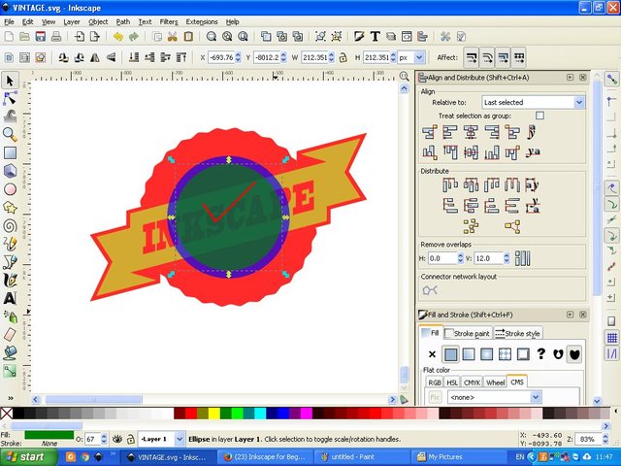Open the Extensions menu

pyautogui.click(x=202, y=21)
